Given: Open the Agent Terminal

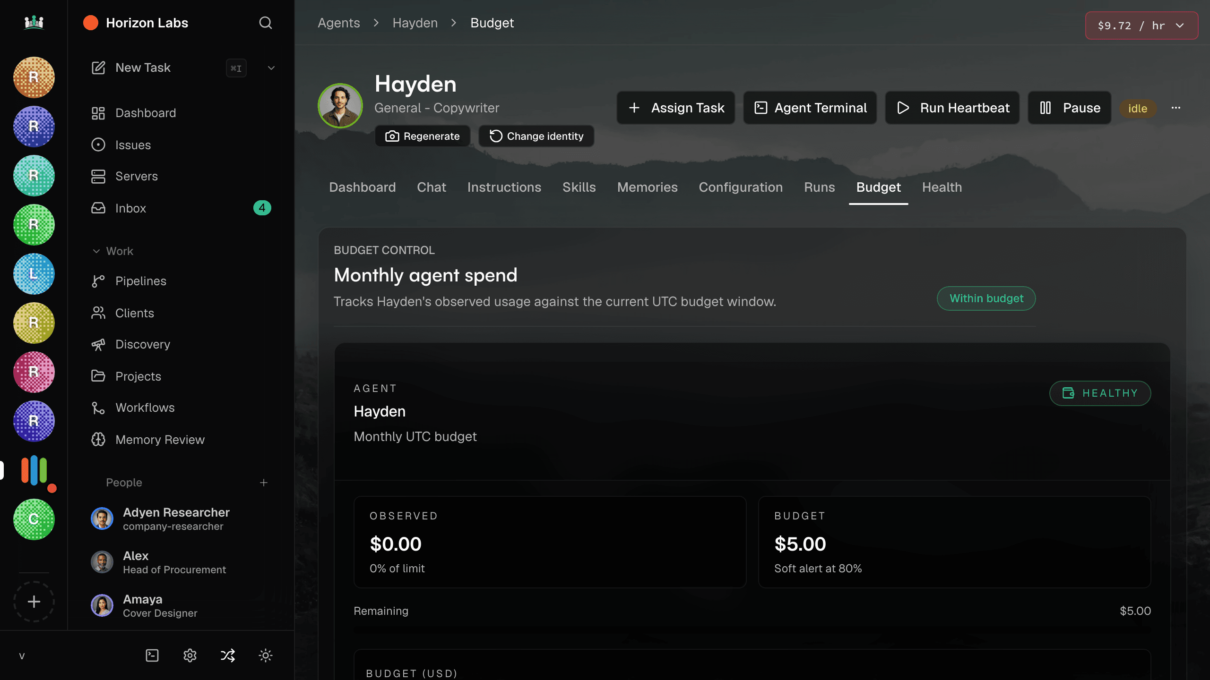Looking at the screenshot, I should (x=810, y=108).
